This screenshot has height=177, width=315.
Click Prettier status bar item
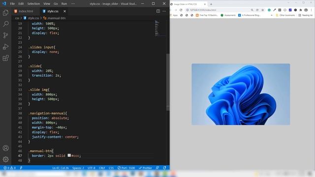146,168
